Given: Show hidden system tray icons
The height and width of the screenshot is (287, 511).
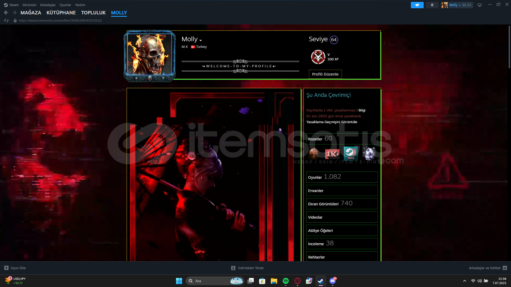Looking at the screenshot, I should coord(464,281).
